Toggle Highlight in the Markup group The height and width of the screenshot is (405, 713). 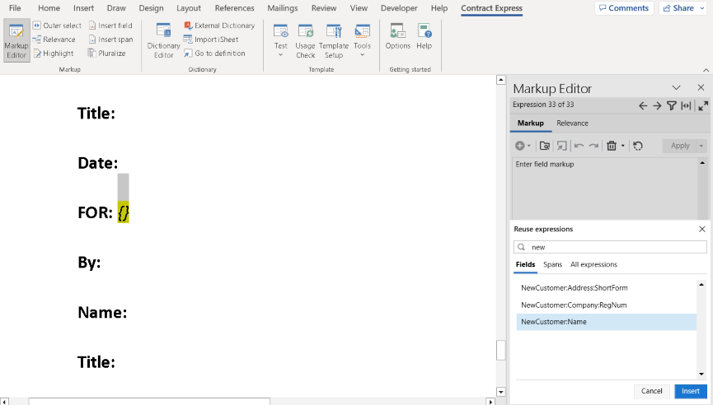(54, 54)
